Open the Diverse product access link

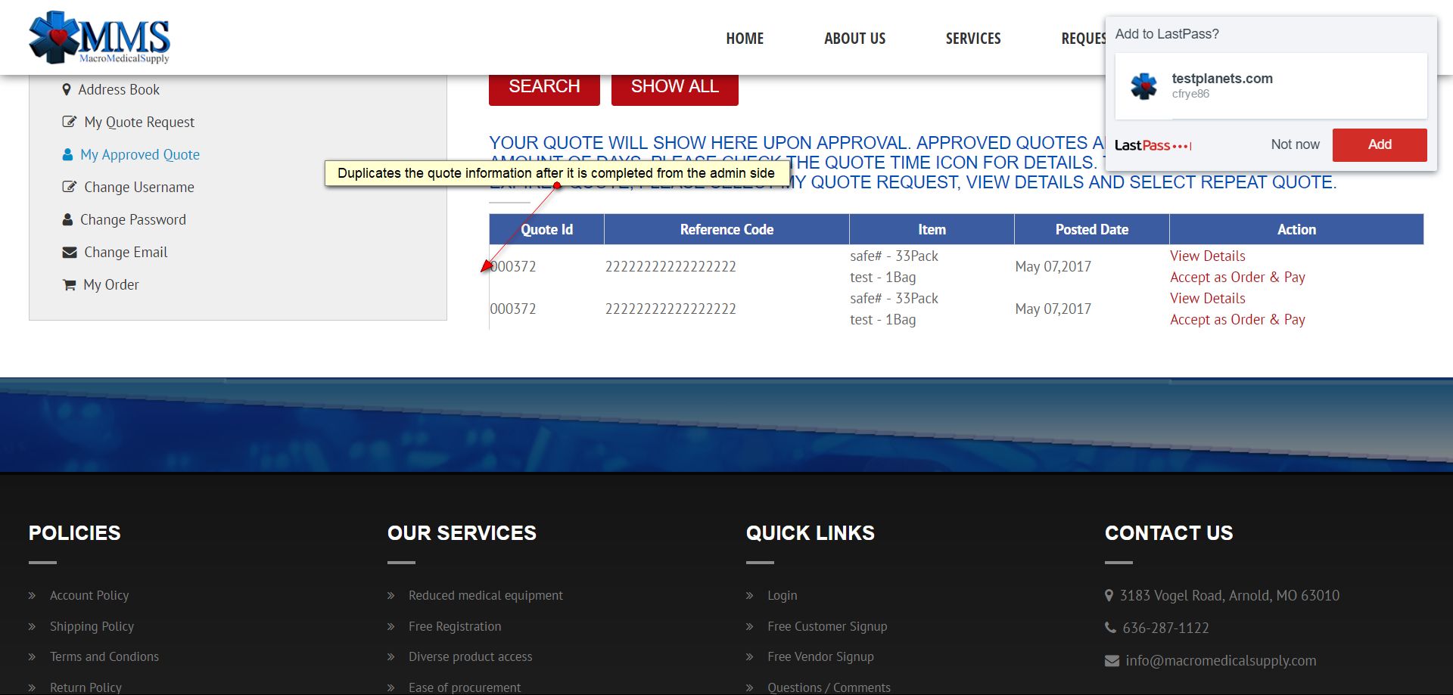[x=471, y=656]
